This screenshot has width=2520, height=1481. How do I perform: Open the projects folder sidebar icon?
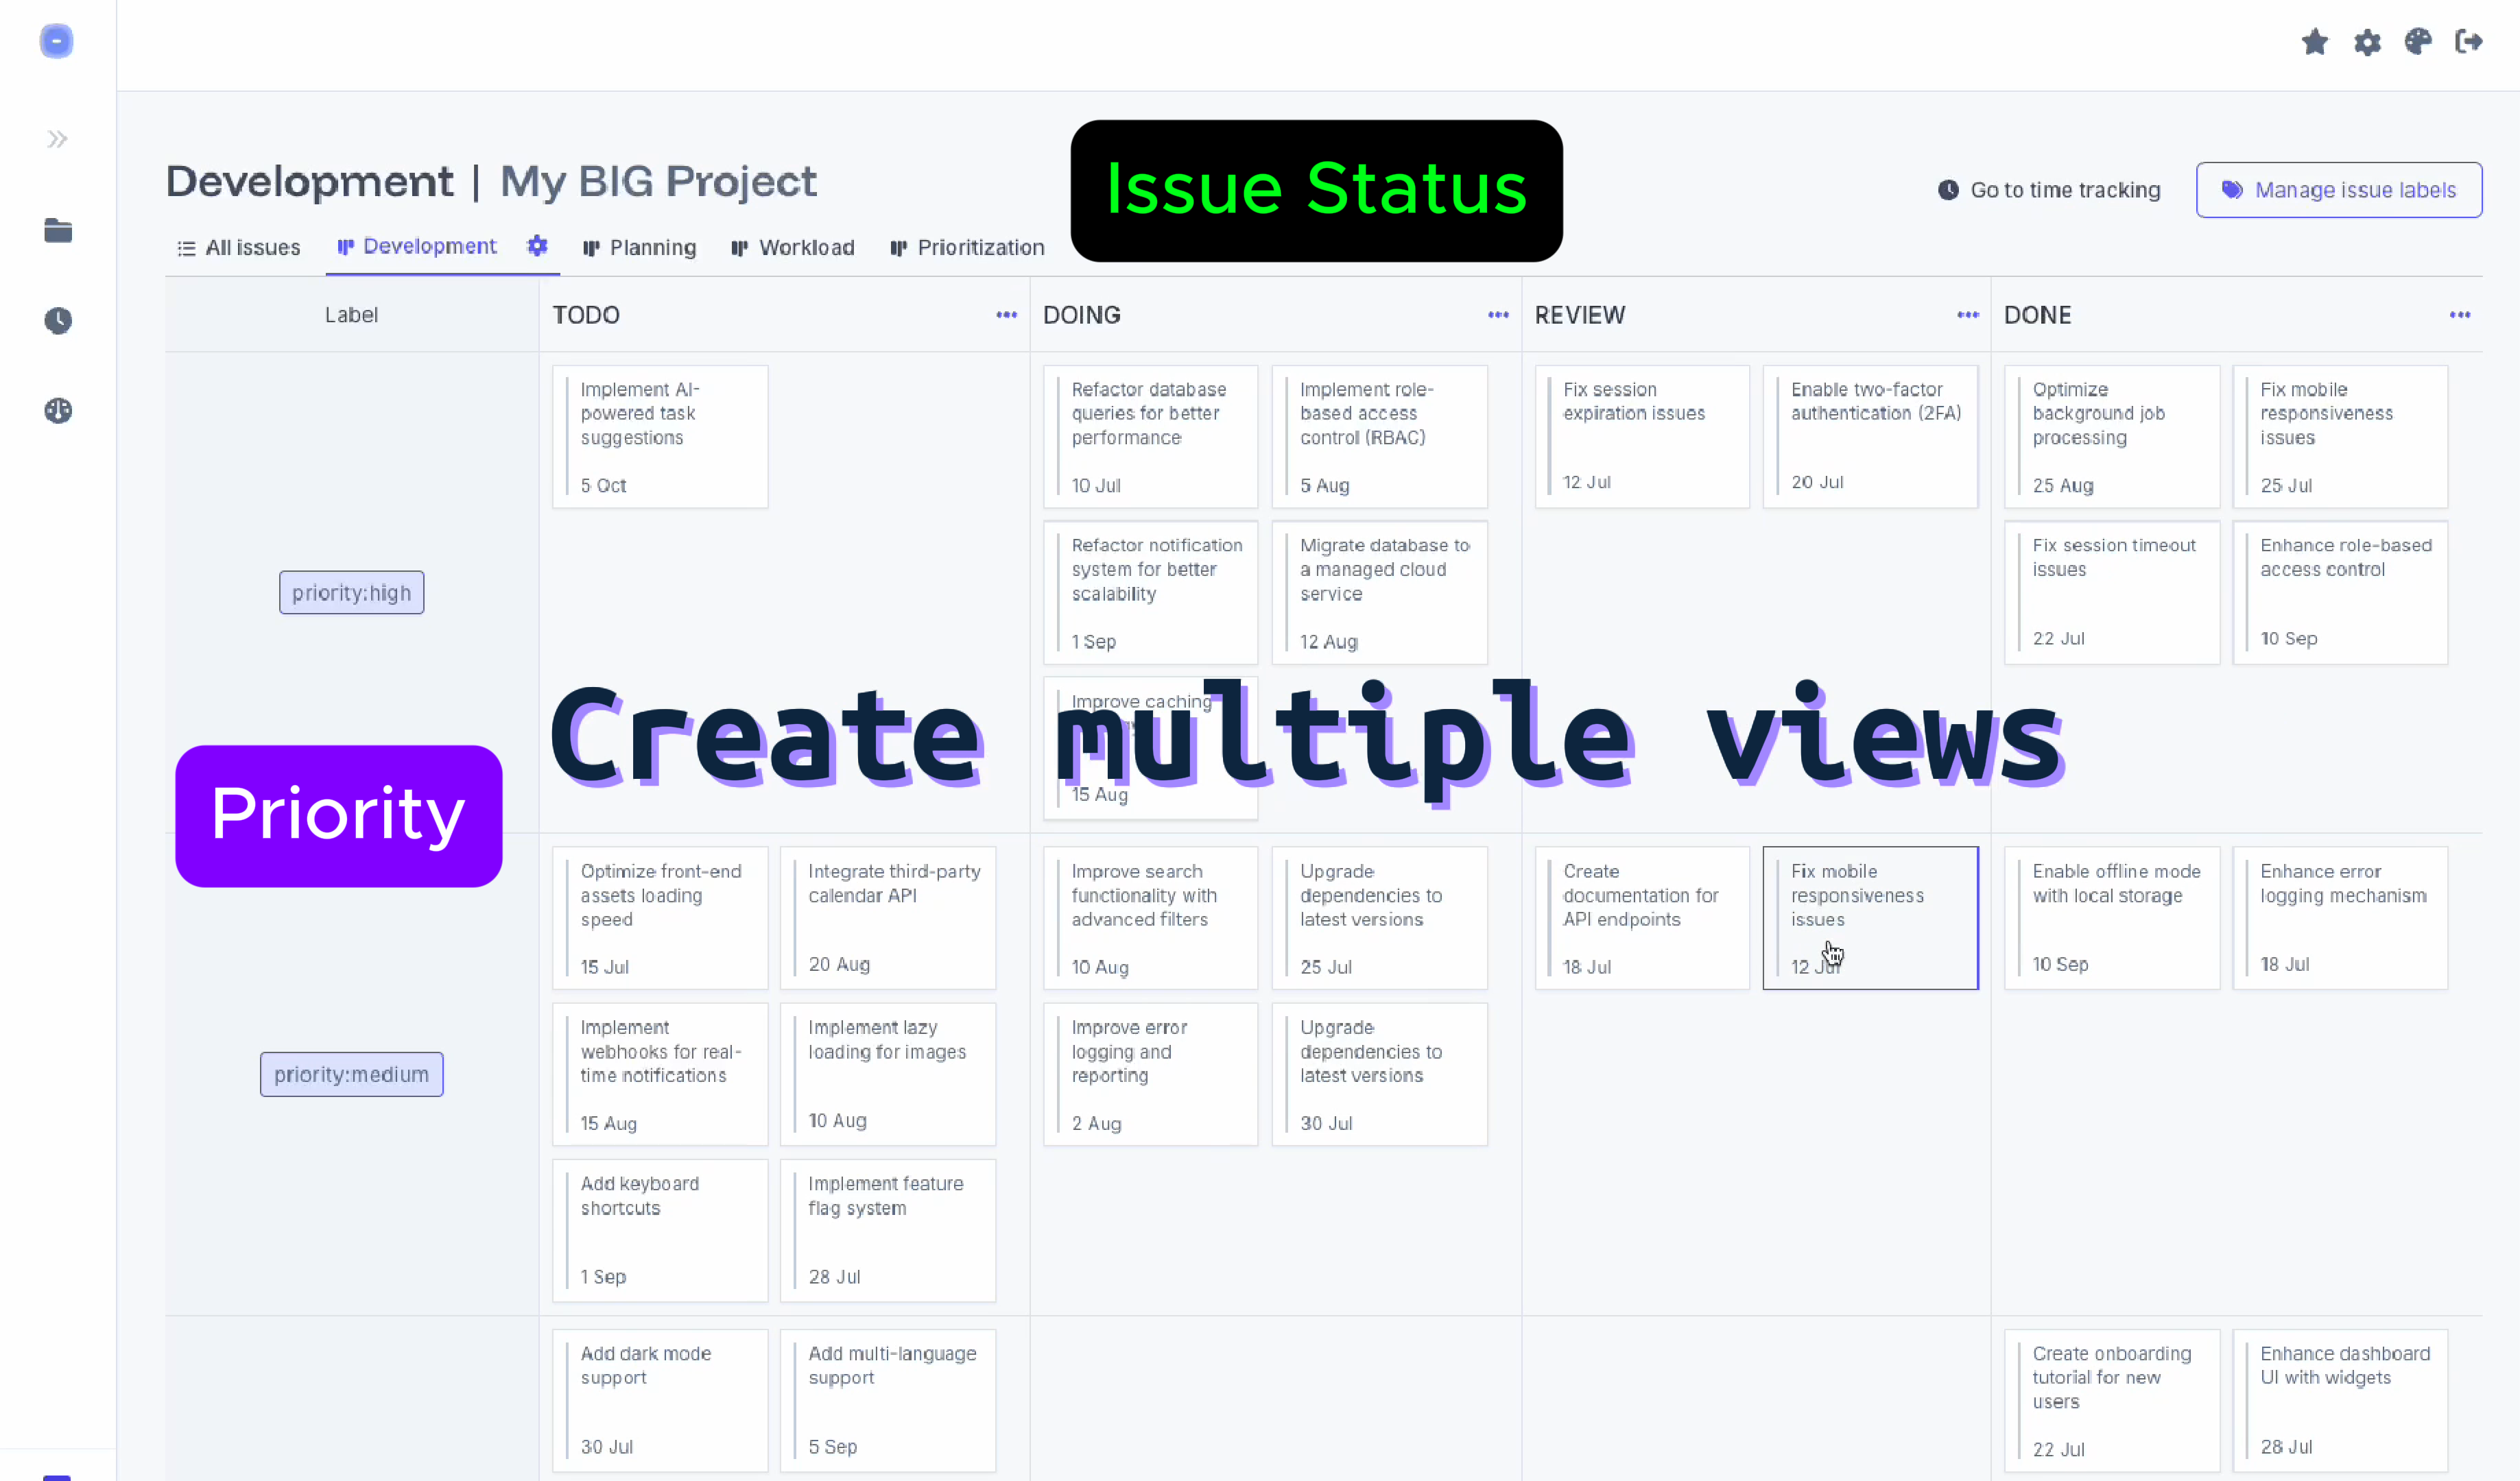[x=58, y=231]
